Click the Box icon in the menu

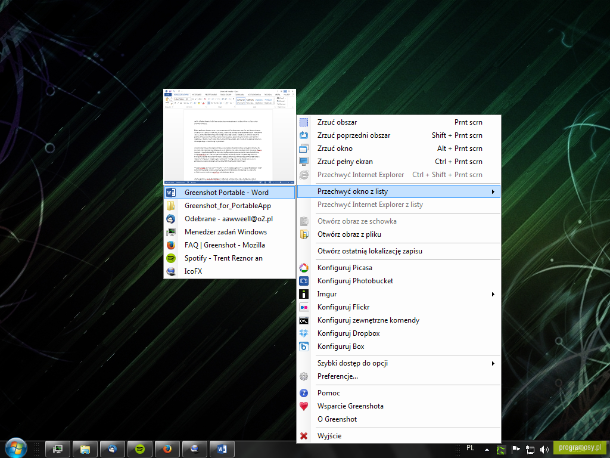[304, 346]
